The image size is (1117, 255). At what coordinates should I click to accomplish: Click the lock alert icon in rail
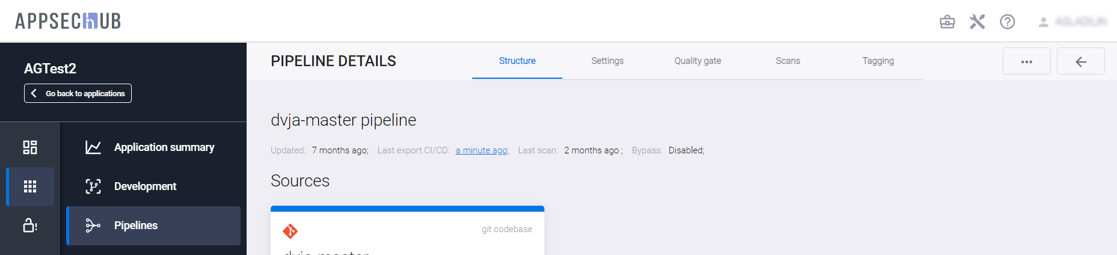[x=30, y=226]
